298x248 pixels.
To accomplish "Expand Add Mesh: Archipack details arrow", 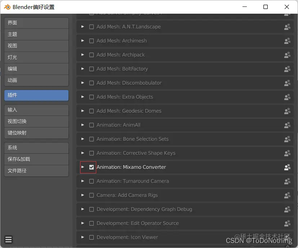I will 83,55.
